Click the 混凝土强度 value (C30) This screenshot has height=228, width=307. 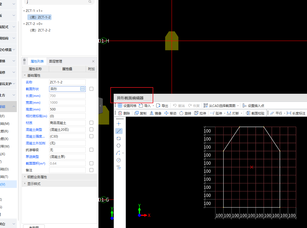pos(67,136)
